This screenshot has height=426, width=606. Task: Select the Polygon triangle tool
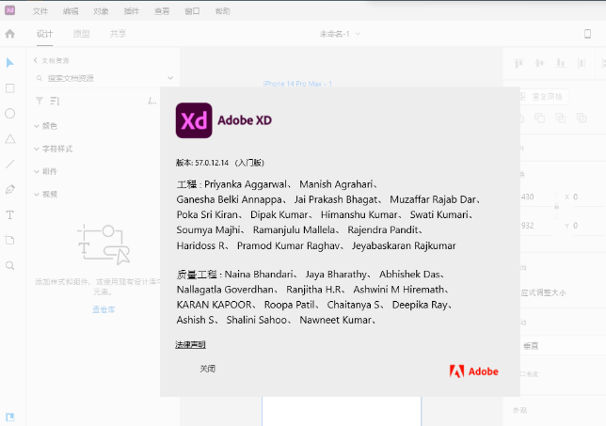coord(10,138)
